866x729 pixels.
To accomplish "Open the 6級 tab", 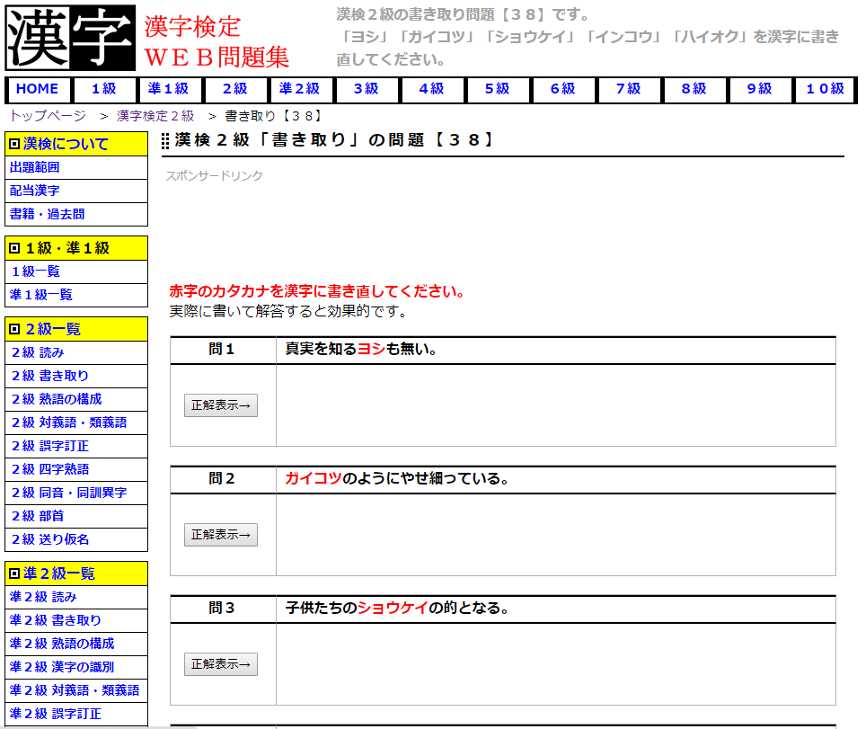I will (x=563, y=89).
